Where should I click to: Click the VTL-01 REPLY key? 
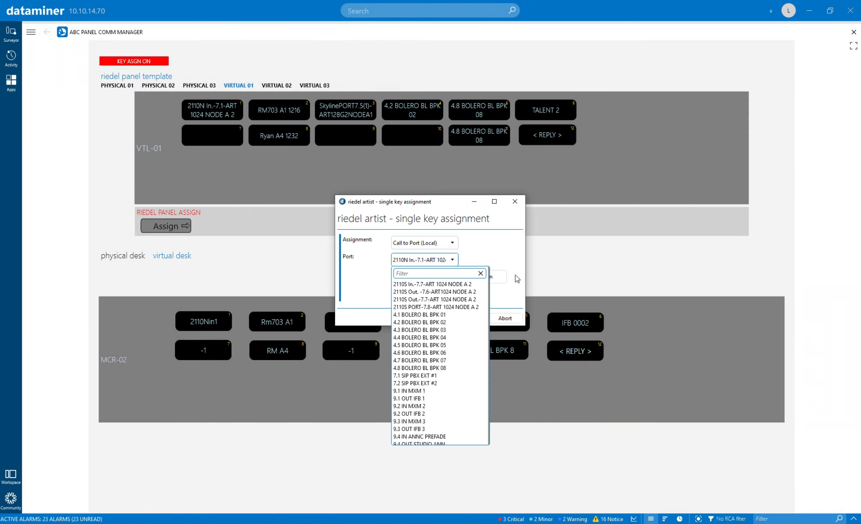547,135
